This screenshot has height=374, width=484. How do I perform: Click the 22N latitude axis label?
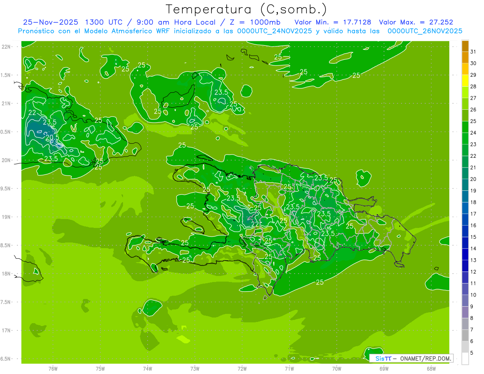tap(7, 47)
